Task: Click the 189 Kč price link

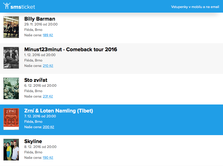Action: [x=48, y=35]
